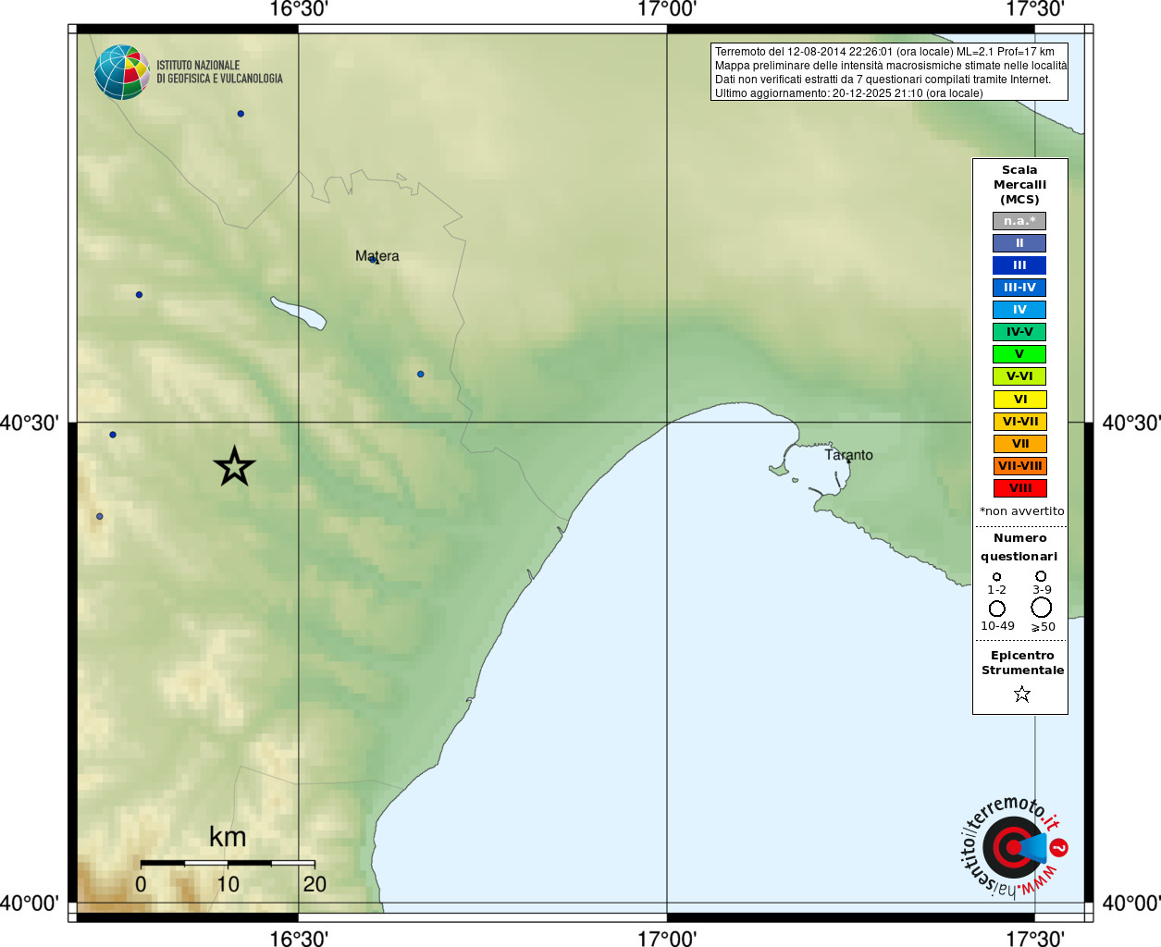
Task: Click the VI-VII legend swatch
Action: pos(1019,422)
